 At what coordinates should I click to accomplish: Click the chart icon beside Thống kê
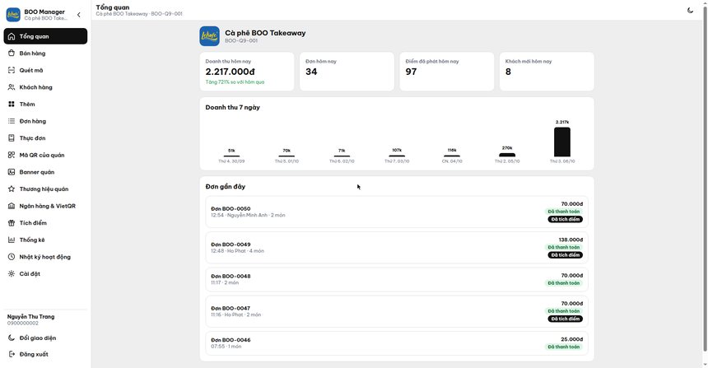[x=12, y=240]
